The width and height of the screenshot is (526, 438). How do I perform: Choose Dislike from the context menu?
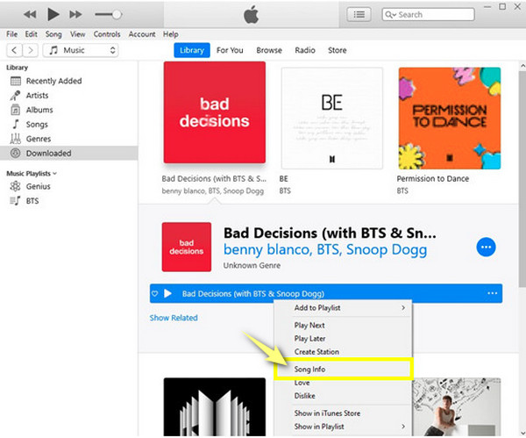pos(343,396)
